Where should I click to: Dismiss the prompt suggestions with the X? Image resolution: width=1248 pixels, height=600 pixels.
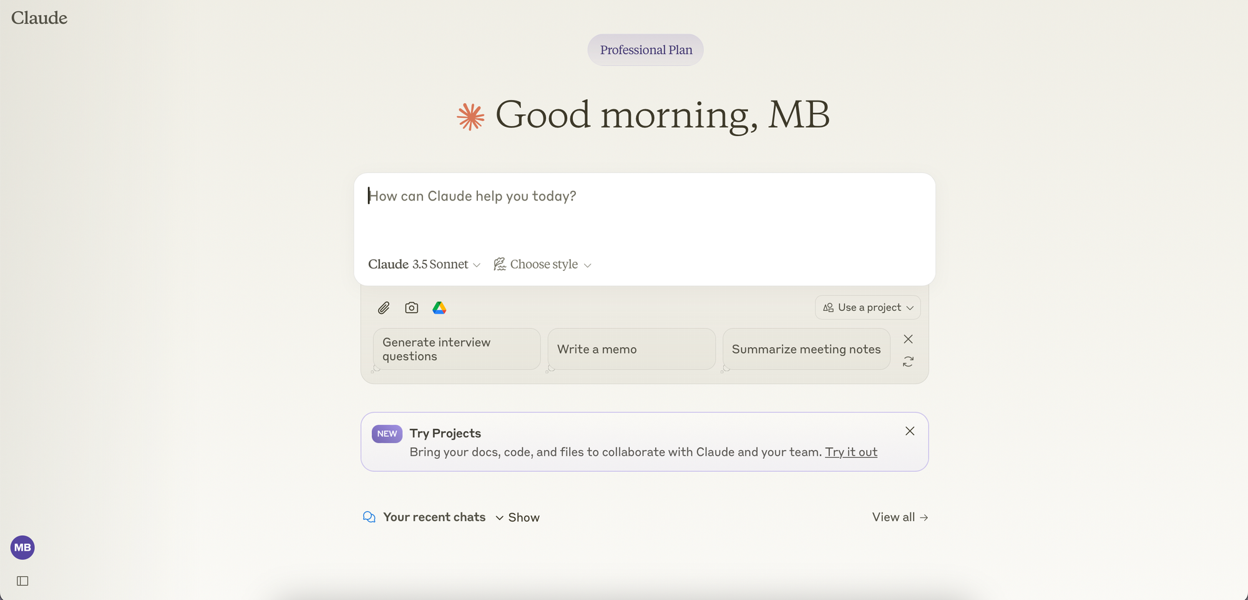[x=908, y=339]
